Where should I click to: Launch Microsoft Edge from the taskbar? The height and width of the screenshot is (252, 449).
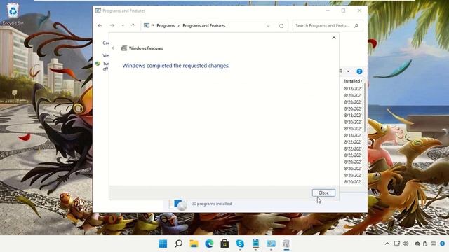click(x=209, y=244)
